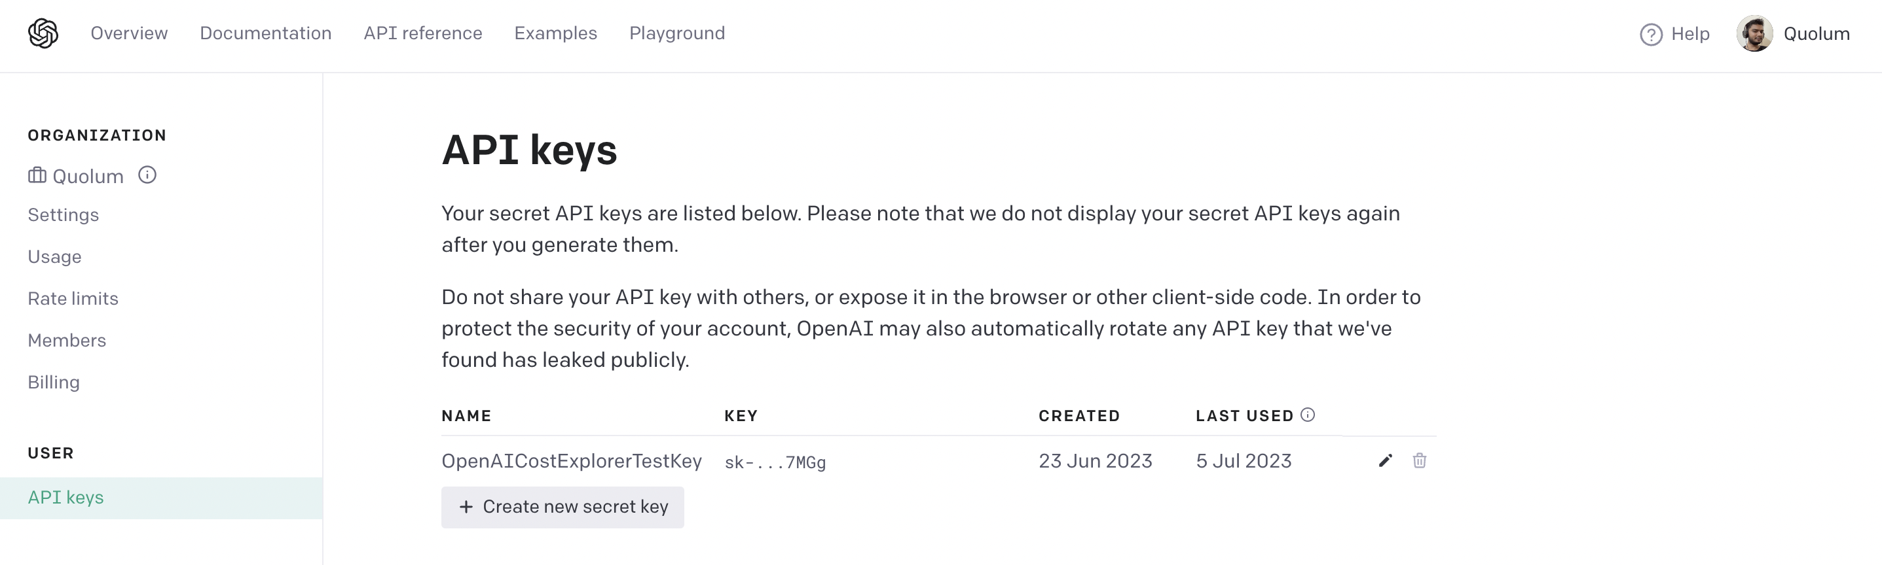1882x565 pixels.
Task: Open Billing page
Action: (x=53, y=383)
